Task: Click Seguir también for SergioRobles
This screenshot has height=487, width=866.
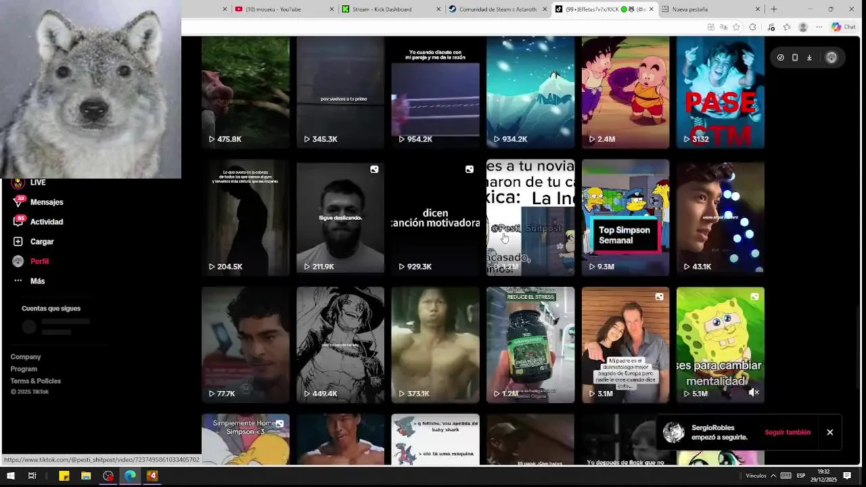Action: 788,432
